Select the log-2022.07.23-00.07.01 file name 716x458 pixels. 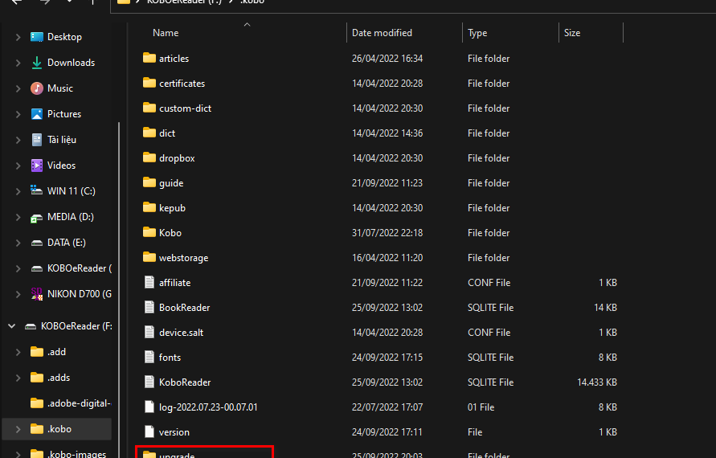tap(208, 407)
